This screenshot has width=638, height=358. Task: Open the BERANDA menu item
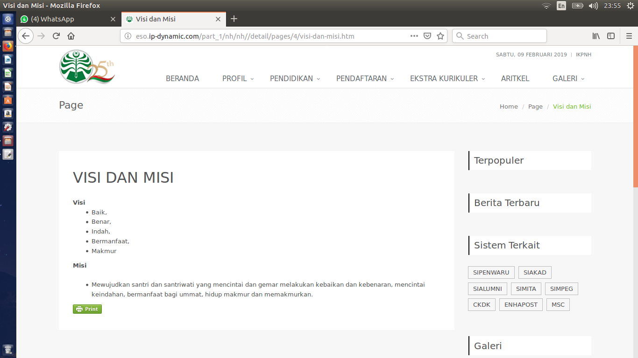click(182, 78)
